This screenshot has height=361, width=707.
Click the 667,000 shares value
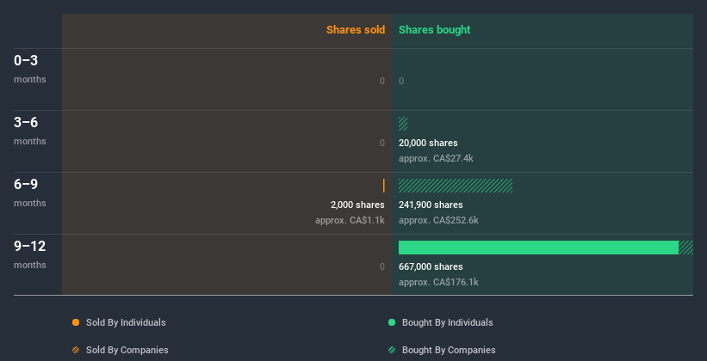tap(431, 266)
